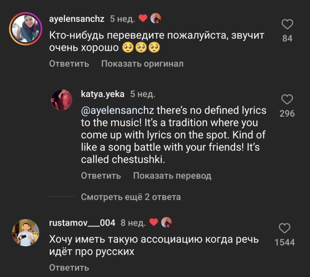Open the katya.yeka username header
This screenshot has width=310, height=277.
pos(103,94)
